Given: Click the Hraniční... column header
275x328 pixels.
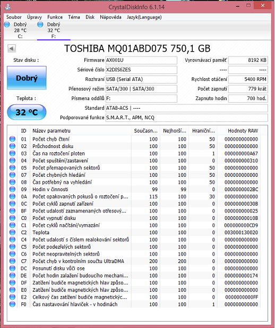Looking at the screenshot, I should click(x=203, y=131).
